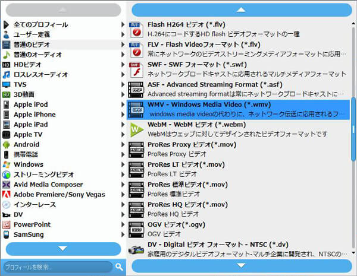
Task: Click the scrollbar bottom arrow in format list
Action: coord(353,253)
